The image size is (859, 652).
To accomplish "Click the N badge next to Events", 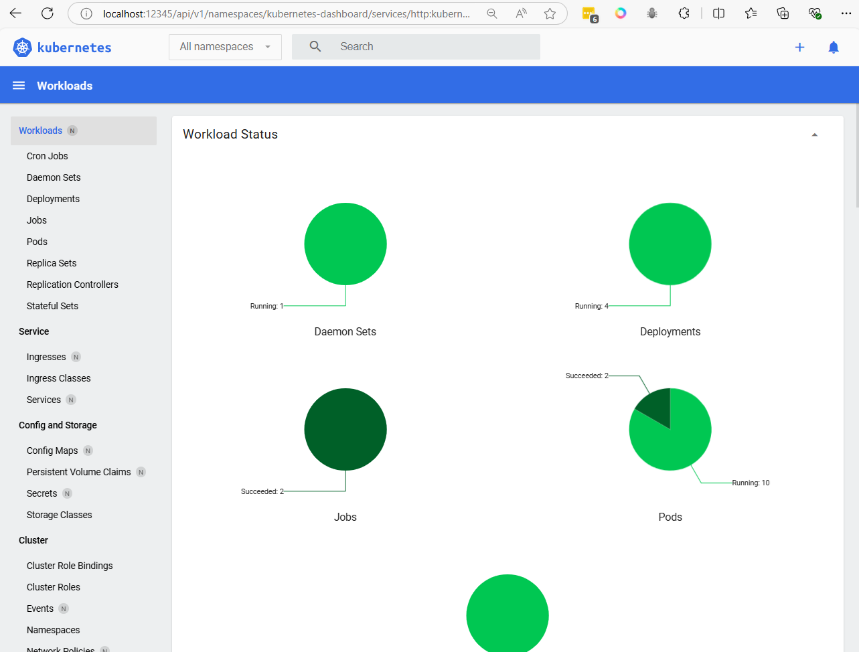I will point(64,608).
